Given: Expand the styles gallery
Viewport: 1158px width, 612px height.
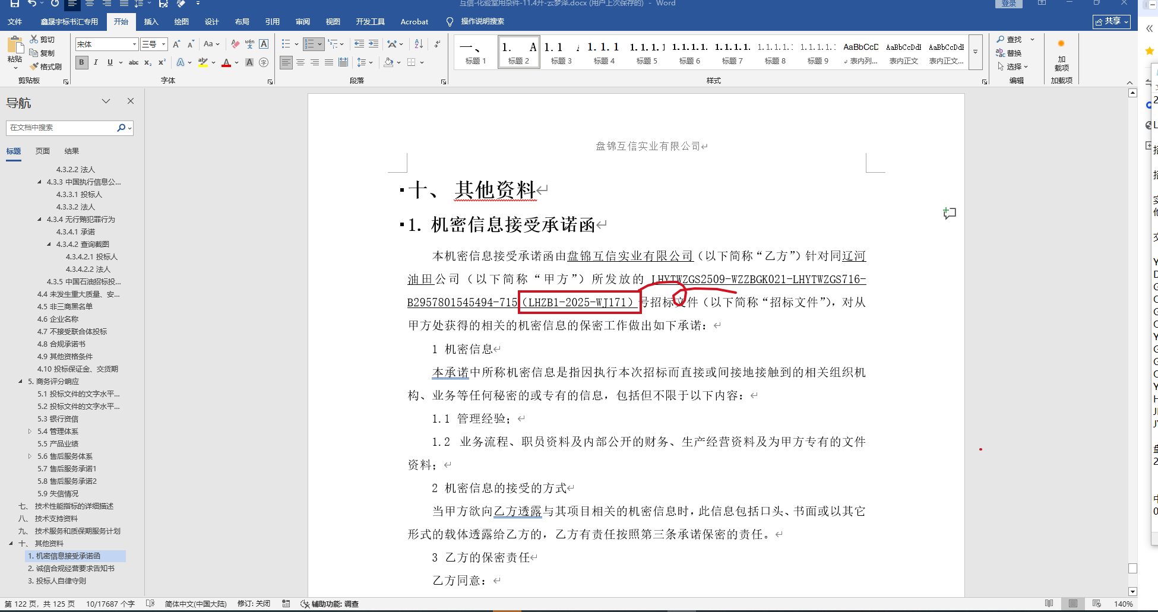Looking at the screenshot, I should pyautogui.click(x=975, y=52).
